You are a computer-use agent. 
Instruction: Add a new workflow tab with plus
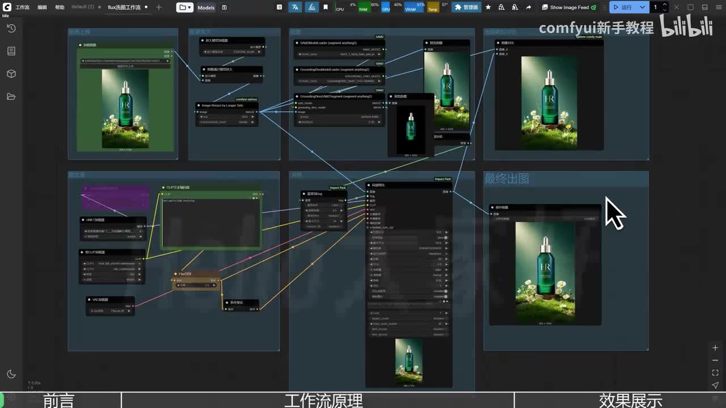(159, 7)
